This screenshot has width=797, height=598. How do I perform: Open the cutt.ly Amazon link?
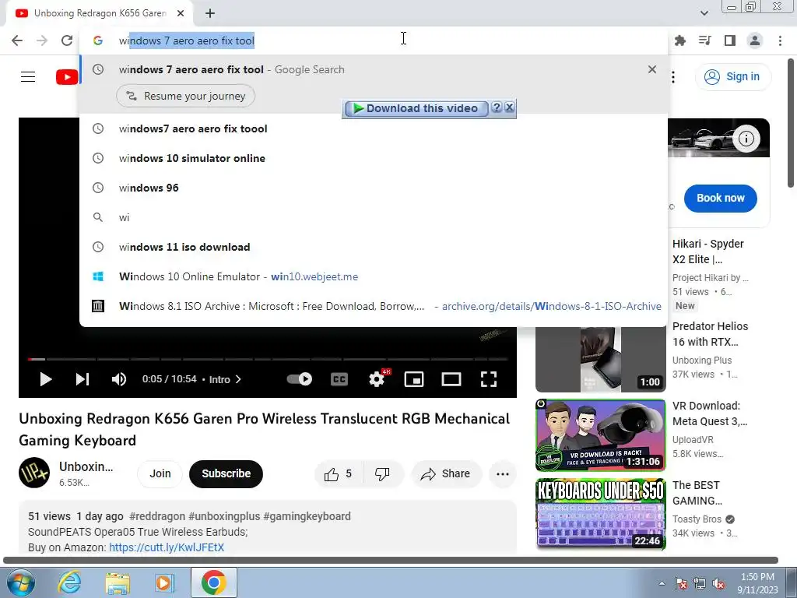point(167,547)
